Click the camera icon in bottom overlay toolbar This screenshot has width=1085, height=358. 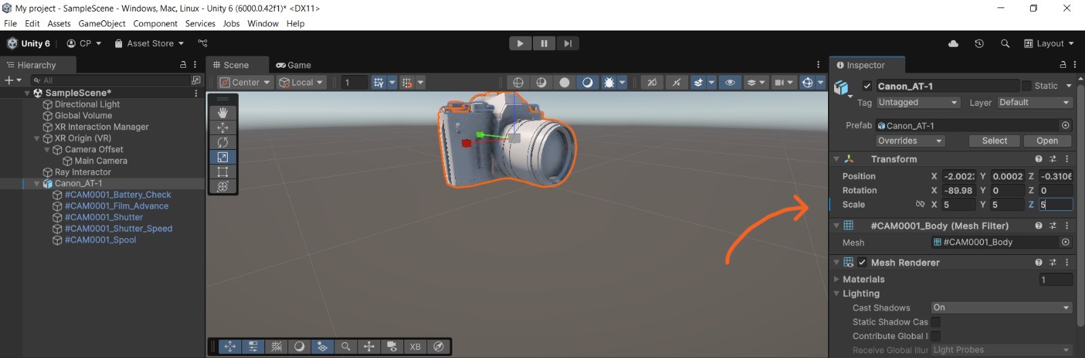coord(392,346)
